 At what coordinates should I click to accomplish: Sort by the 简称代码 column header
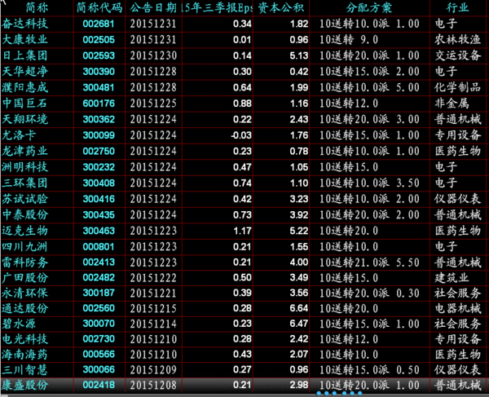coord(99,8)
